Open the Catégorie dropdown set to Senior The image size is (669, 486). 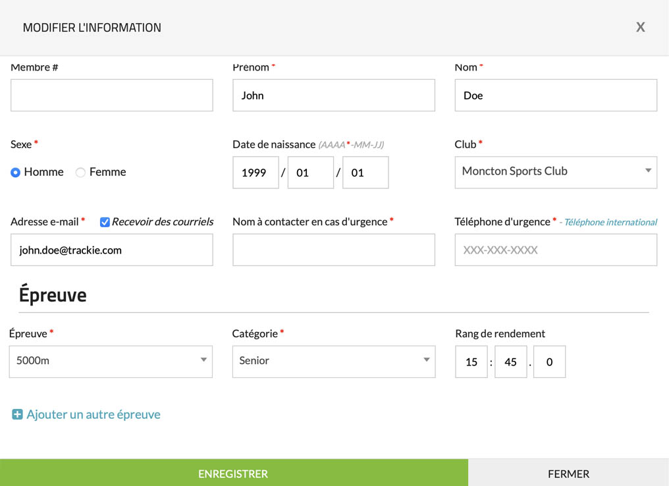[x=333, y=361]
